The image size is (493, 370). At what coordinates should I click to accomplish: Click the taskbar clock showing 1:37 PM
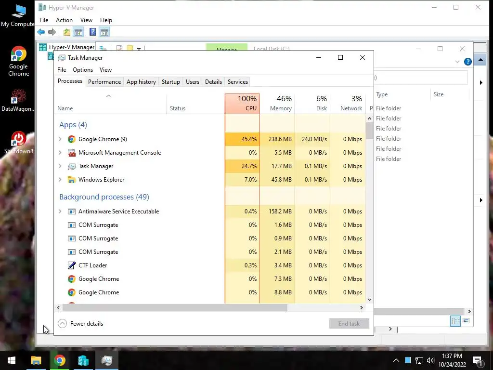452,360
